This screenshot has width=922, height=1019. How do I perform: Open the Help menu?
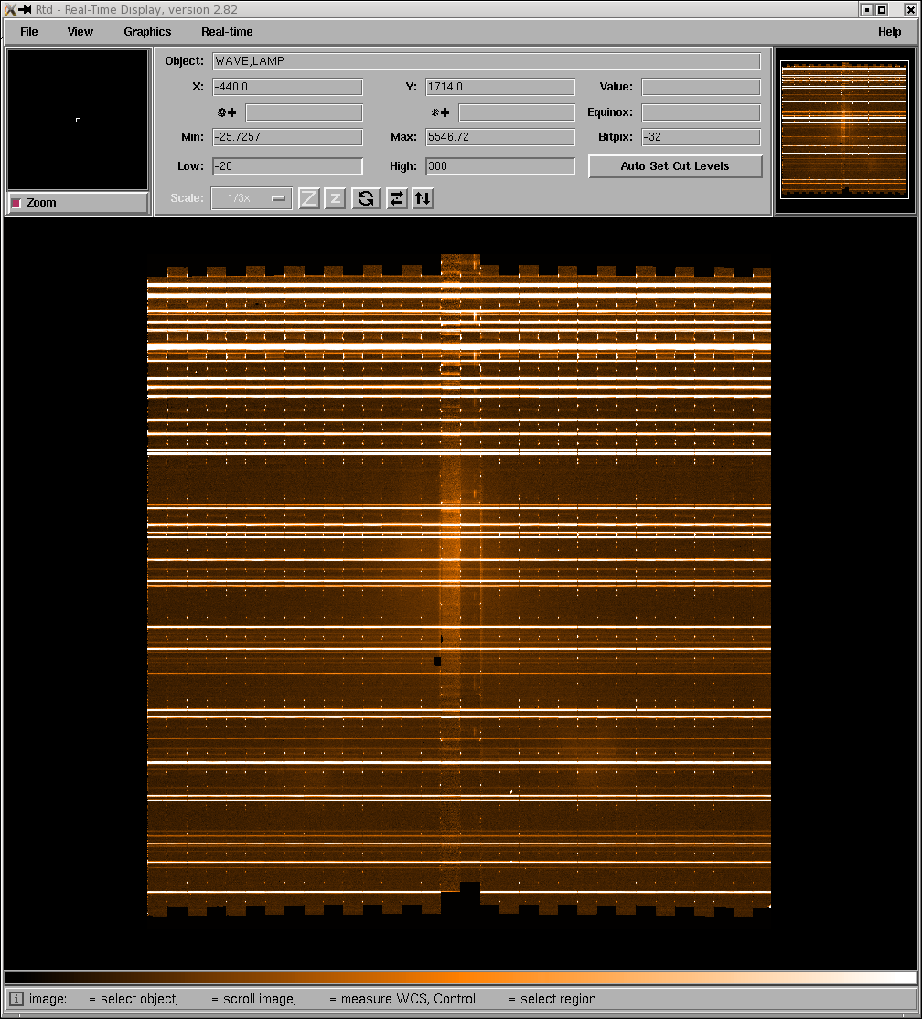coord(889,32)
